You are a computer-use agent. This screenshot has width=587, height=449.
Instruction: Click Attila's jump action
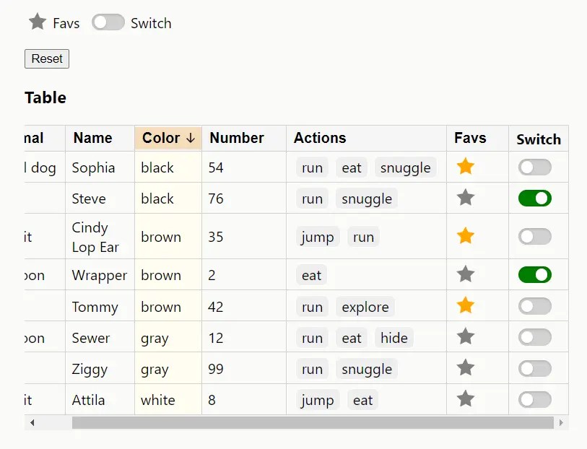click(x=317, y=399)
